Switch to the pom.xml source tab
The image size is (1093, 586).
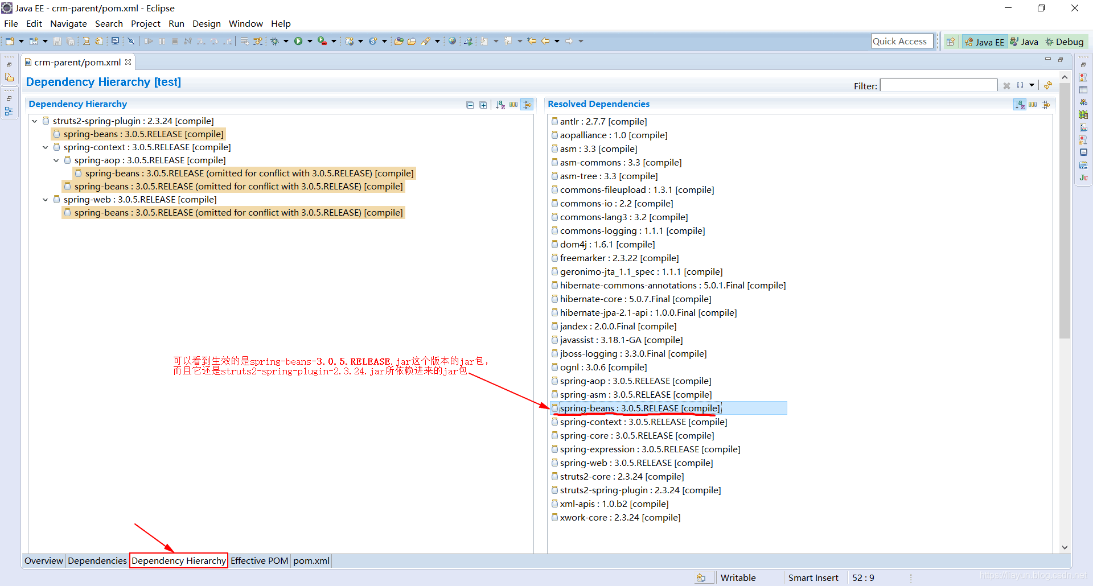click(x=311, y=560)
